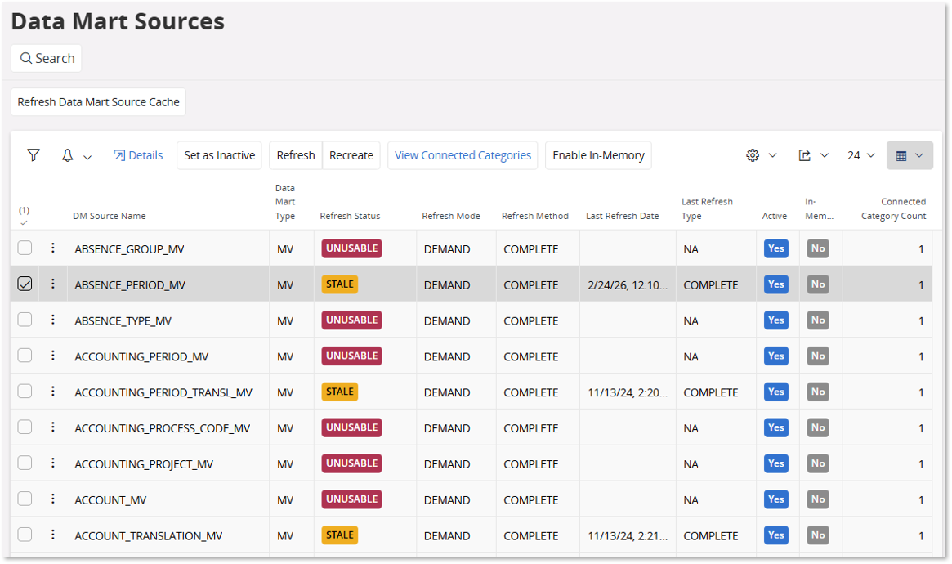The image size is (952, 564).
Task: Click the 2/24/26, 12:10... date cell
Action: tap(628, 285)
